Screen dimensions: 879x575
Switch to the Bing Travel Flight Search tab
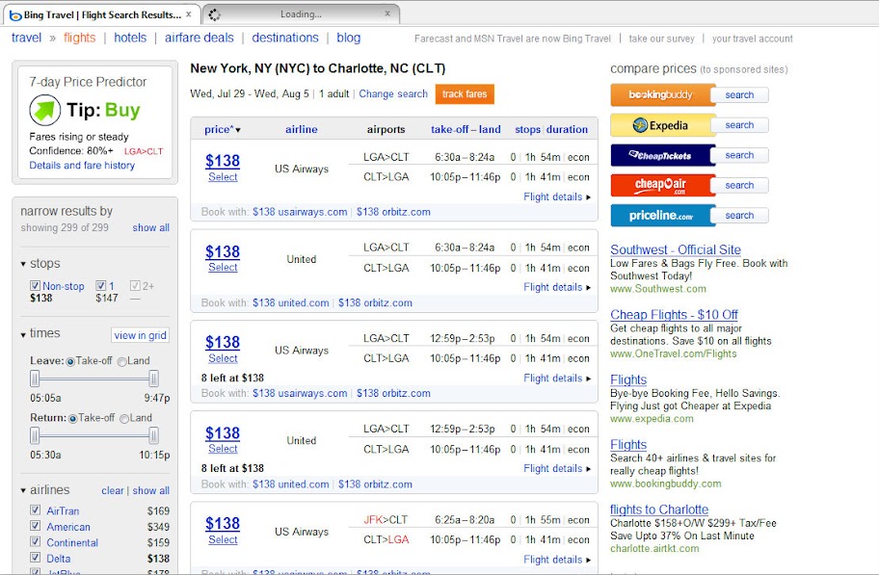(x=102, y=15)
